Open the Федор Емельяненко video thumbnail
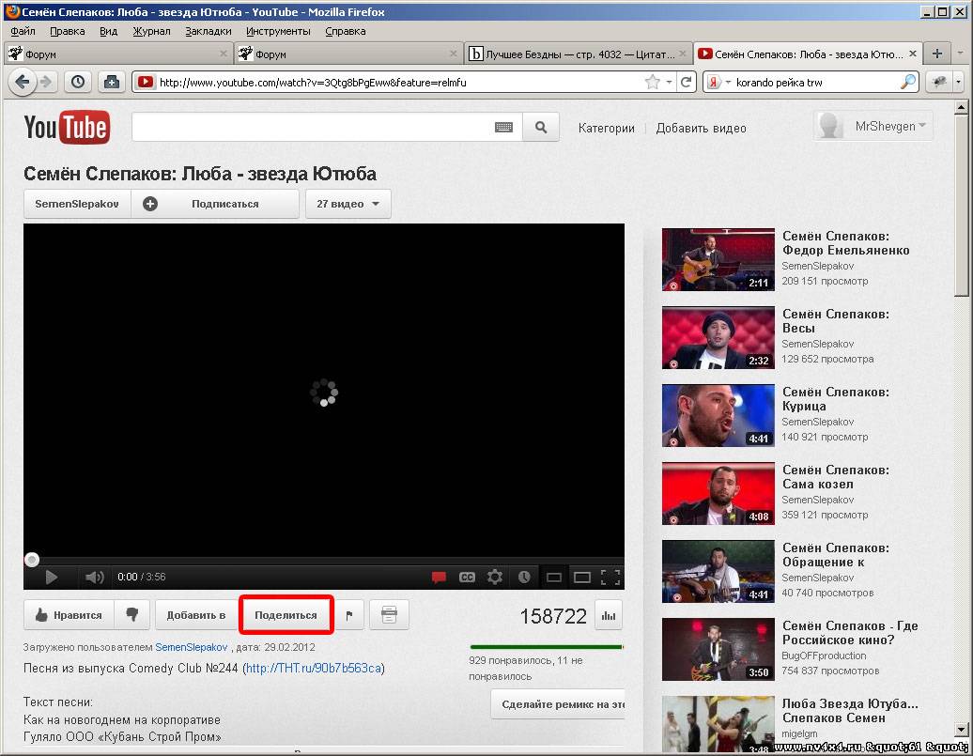Viewport: 973px width, 756px height. tap(718, 259)
